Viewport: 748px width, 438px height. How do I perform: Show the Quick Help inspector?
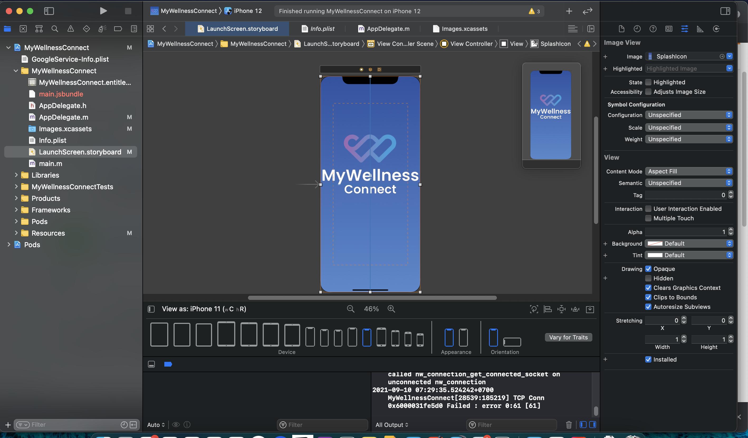click(x=653, y=29)
